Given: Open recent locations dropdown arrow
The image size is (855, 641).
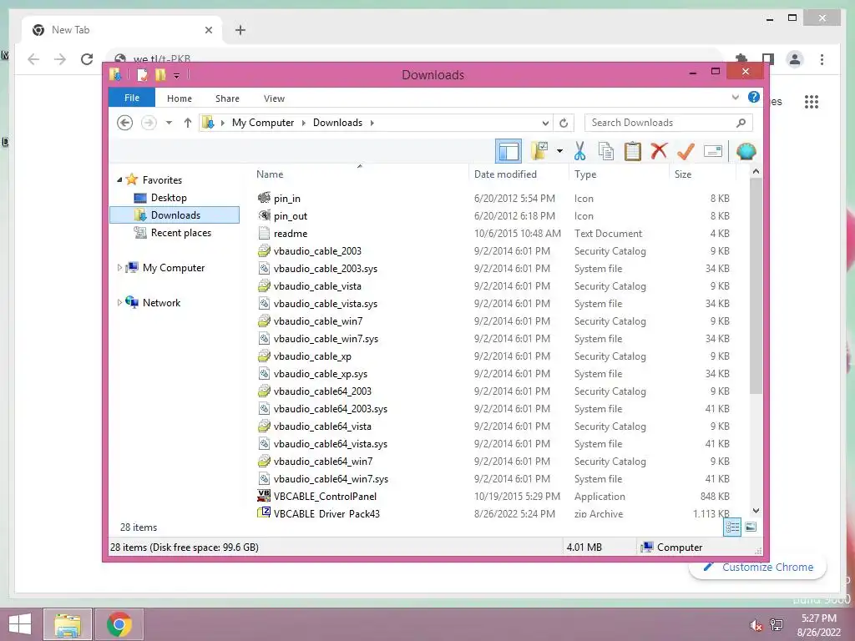Looking at the screenshot, I should (x=169, y=123).
